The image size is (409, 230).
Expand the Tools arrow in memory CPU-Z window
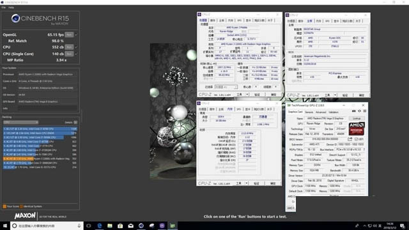click(246, 183)
